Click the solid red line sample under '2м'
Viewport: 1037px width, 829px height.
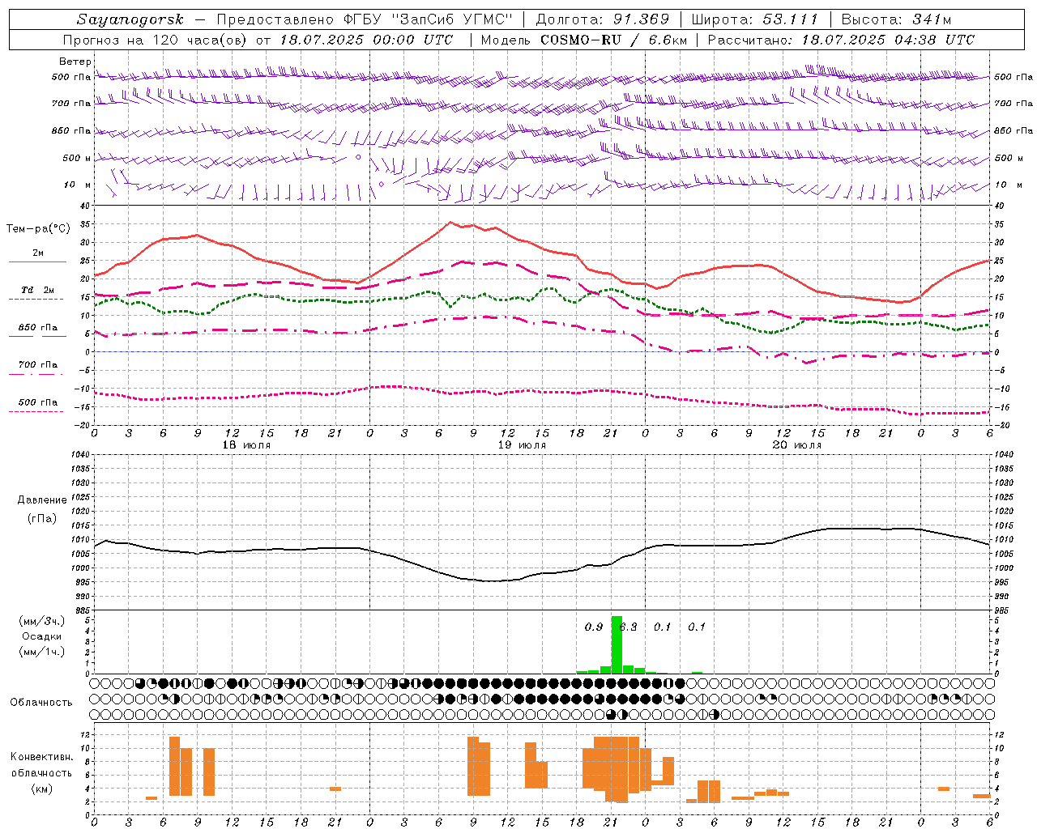[37, 262]
